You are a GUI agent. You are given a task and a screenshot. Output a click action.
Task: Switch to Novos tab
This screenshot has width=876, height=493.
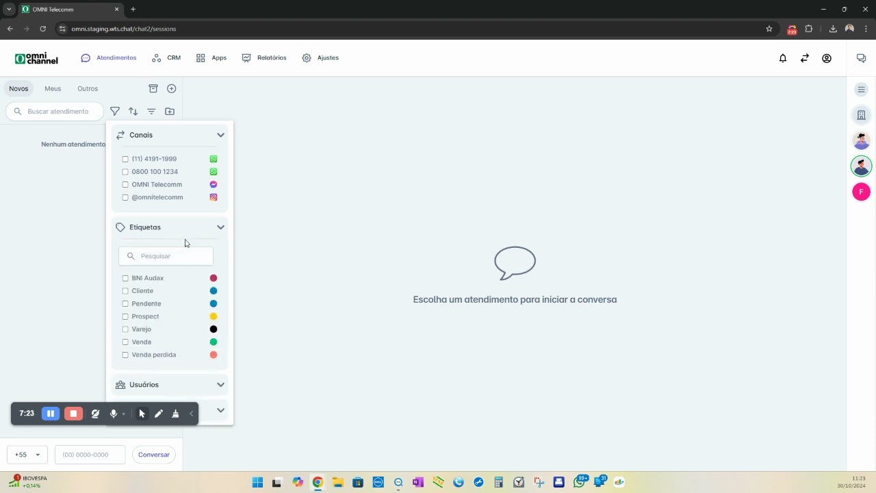click(18, 88)
